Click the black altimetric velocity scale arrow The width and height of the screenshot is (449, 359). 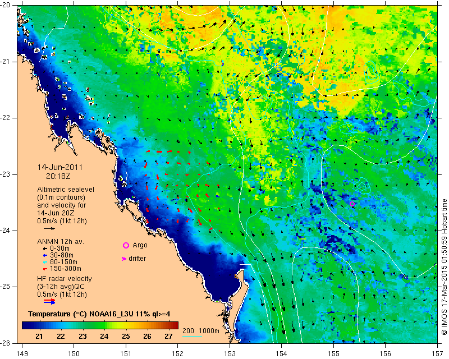(49, 228)
